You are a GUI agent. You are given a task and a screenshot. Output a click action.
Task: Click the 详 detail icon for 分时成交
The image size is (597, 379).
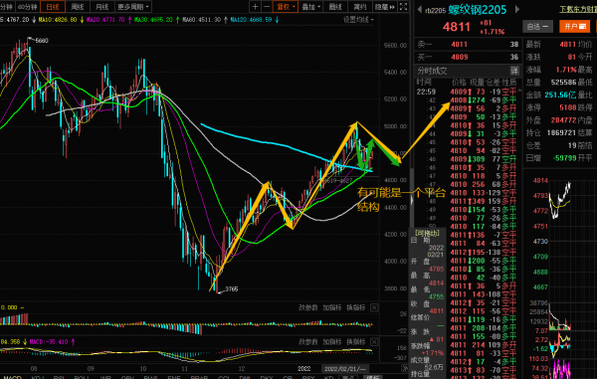[514, 71]
